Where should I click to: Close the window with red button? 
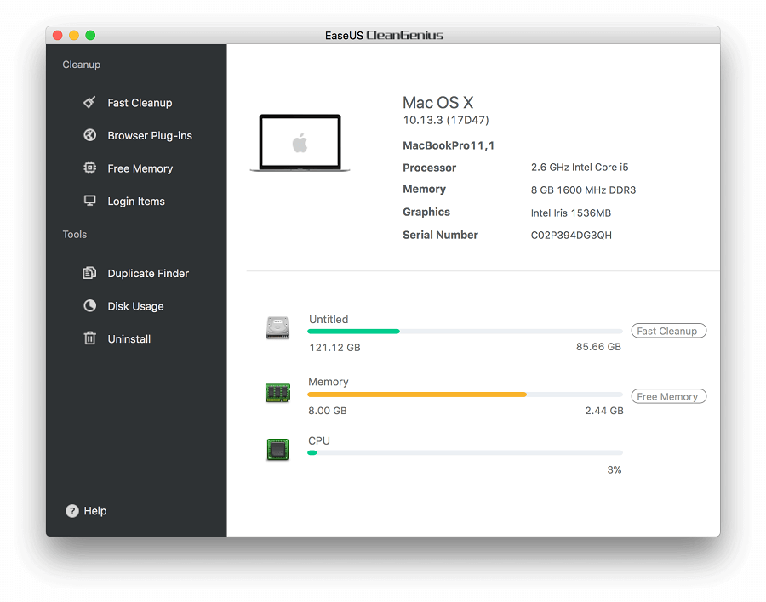[58, 35]
